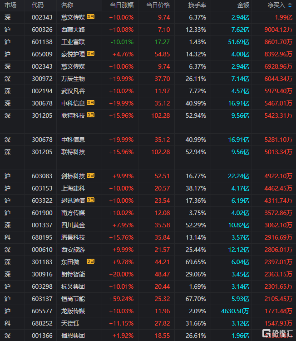
Task: Click the 3日 badge beside 豪悦护理
Action: click(x=90, y=54)
